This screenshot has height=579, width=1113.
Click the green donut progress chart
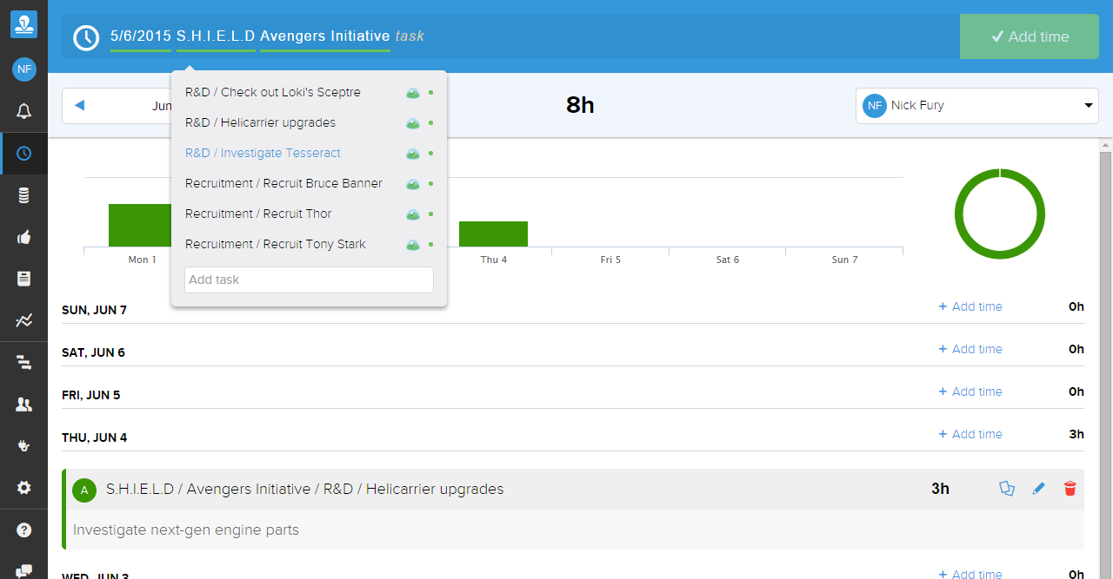pyautogui.click(x=1000, y=214)
